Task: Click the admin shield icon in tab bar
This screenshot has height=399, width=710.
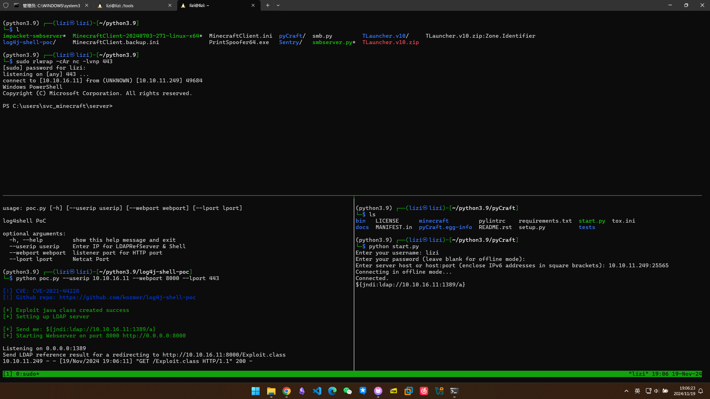Action: pos(6,5)
